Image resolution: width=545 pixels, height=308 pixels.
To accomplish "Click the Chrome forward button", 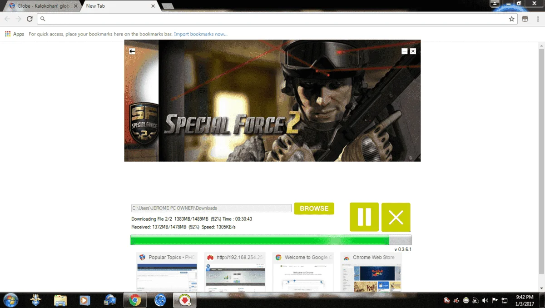I will pos(19,19).
